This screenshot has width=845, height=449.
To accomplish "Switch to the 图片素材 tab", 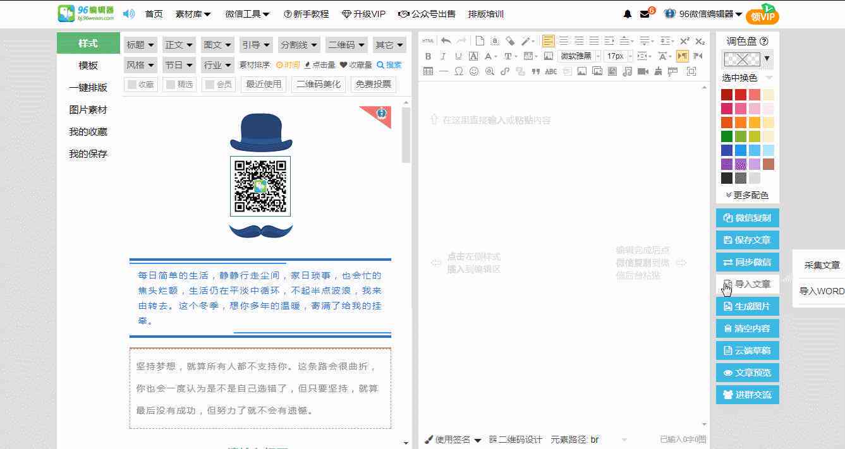I will [x=88, y=110].
